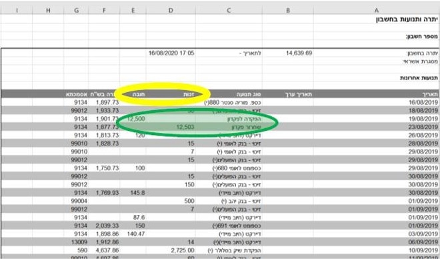Select the זכות header cell
Image resolution: width=440 pixels, height=259 pixels.
(x=171, y=94)
